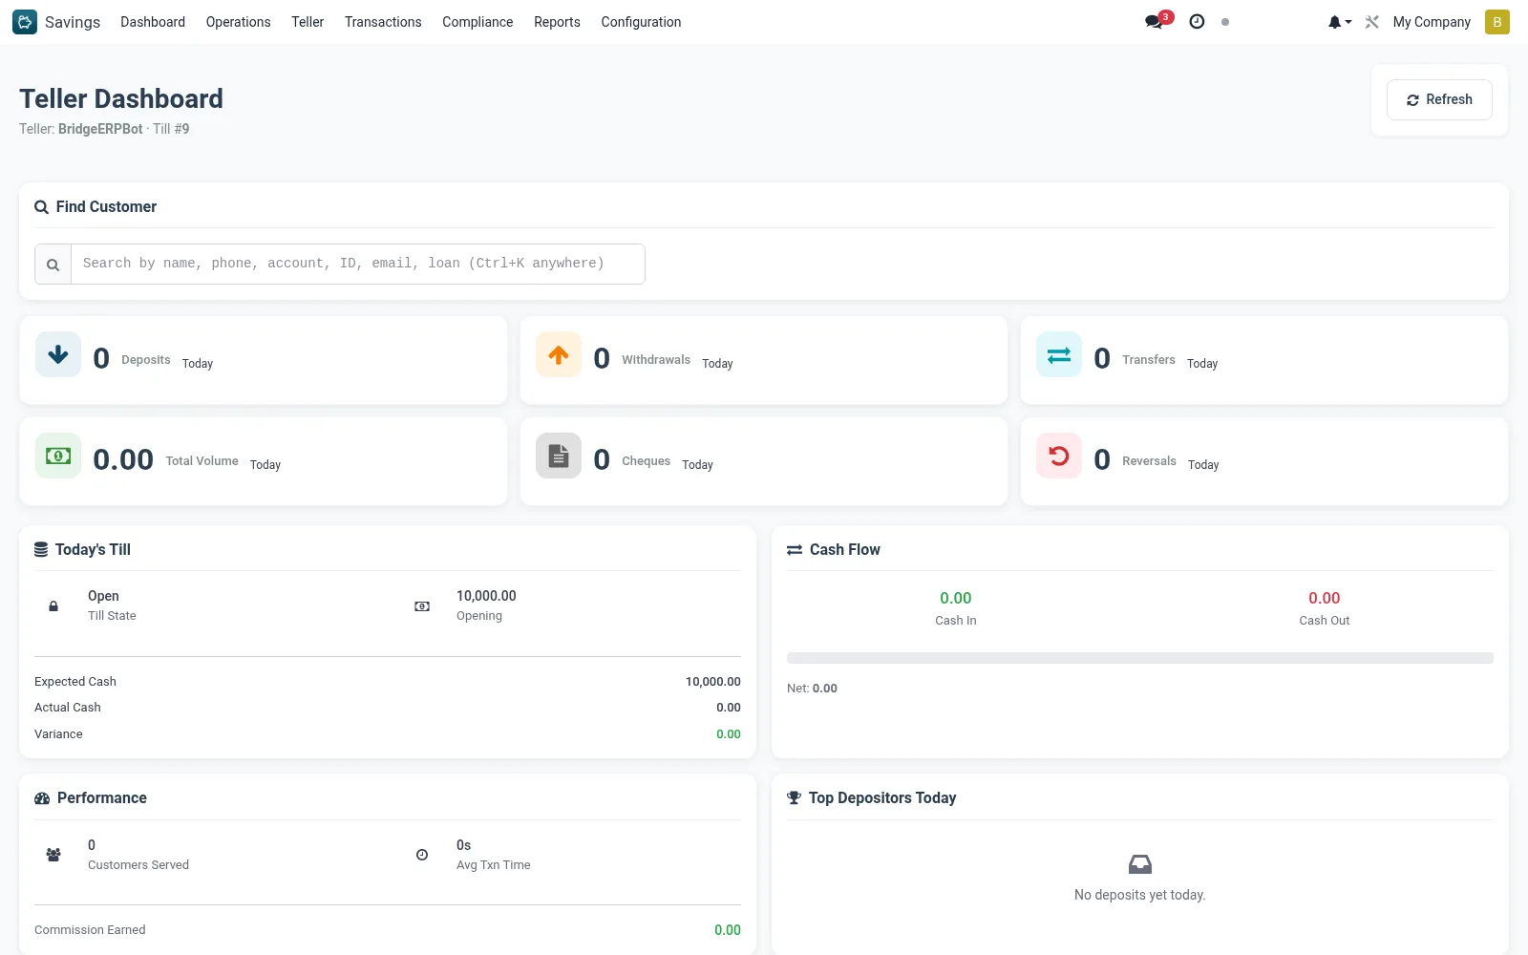Click the Cash Flow arrows icon
1528x955 pixels.
[x=795, y=549]
